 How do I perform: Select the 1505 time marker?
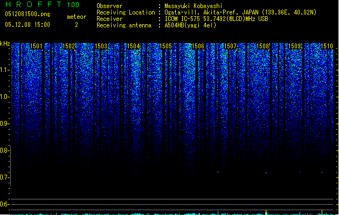(165, 46)
